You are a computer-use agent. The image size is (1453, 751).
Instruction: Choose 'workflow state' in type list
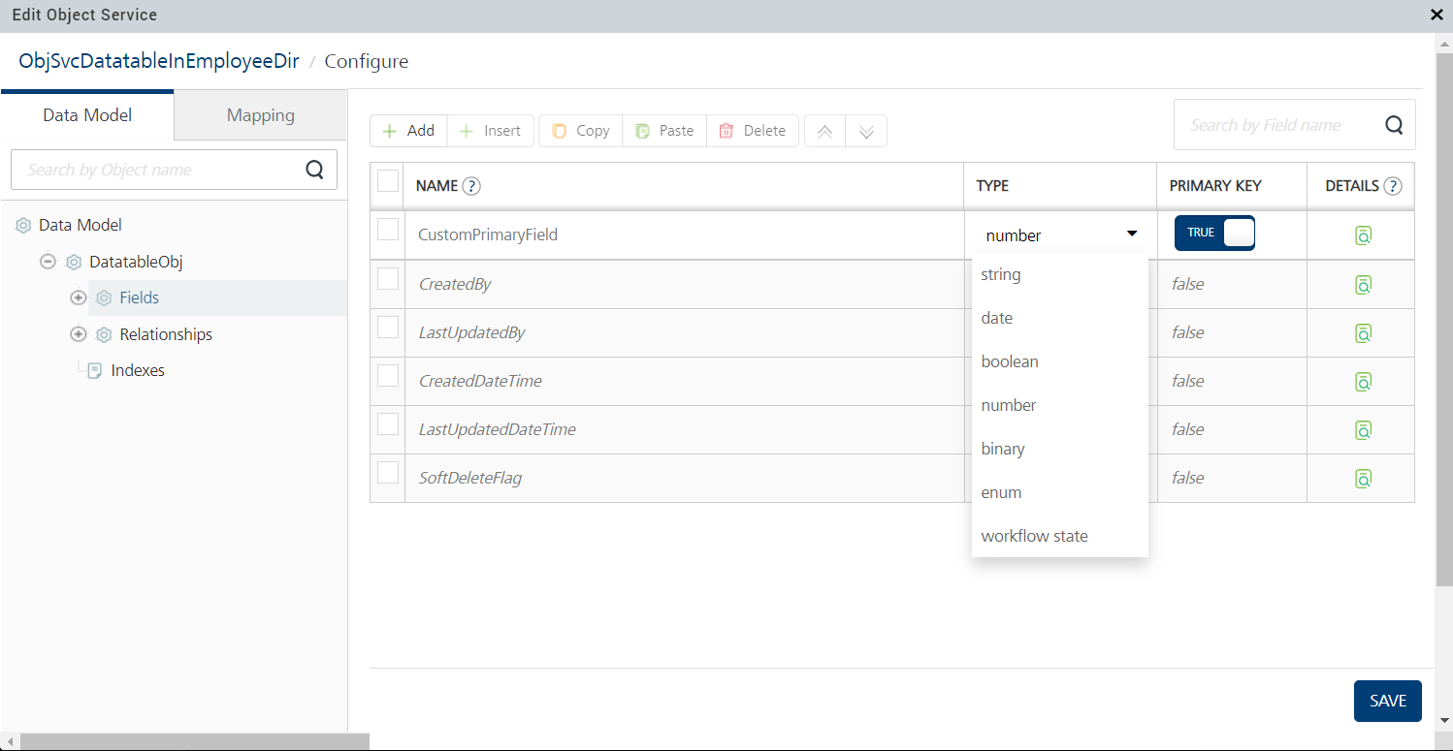pos(1034,536)
